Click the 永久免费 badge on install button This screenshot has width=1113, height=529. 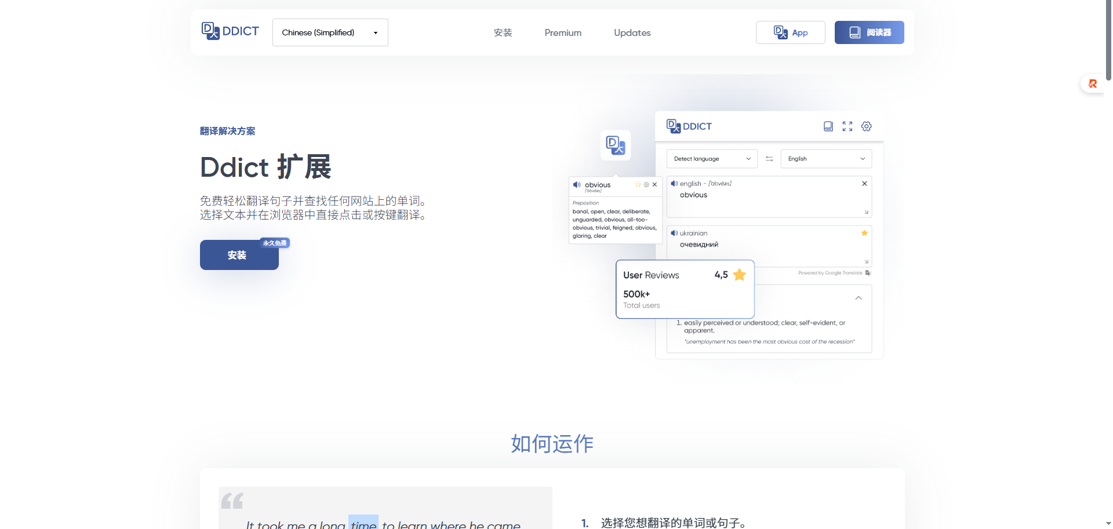[275, 243]
